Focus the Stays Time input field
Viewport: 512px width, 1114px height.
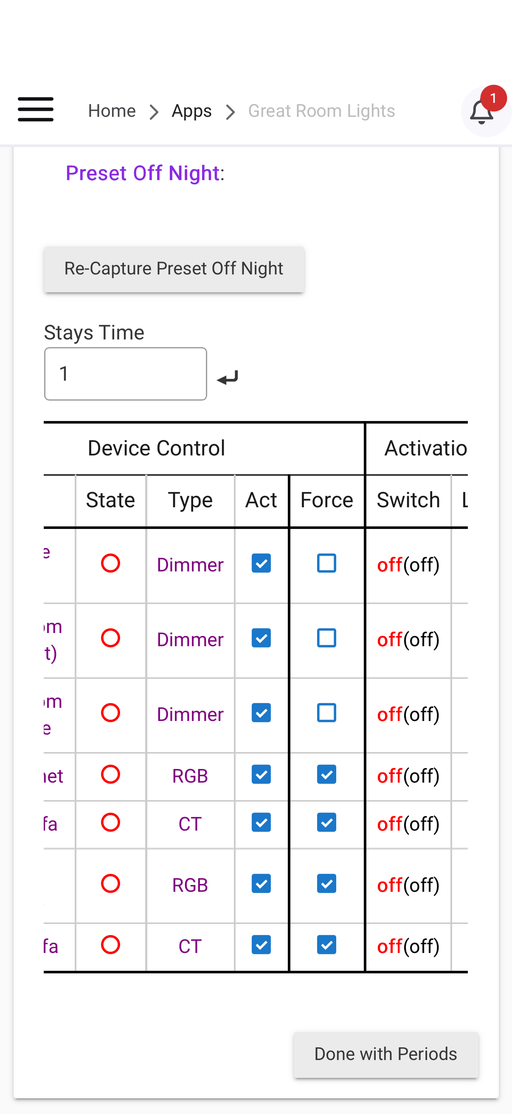tap(125, 373)
